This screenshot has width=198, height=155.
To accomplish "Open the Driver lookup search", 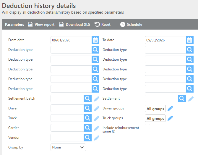I will pos(87,108).
